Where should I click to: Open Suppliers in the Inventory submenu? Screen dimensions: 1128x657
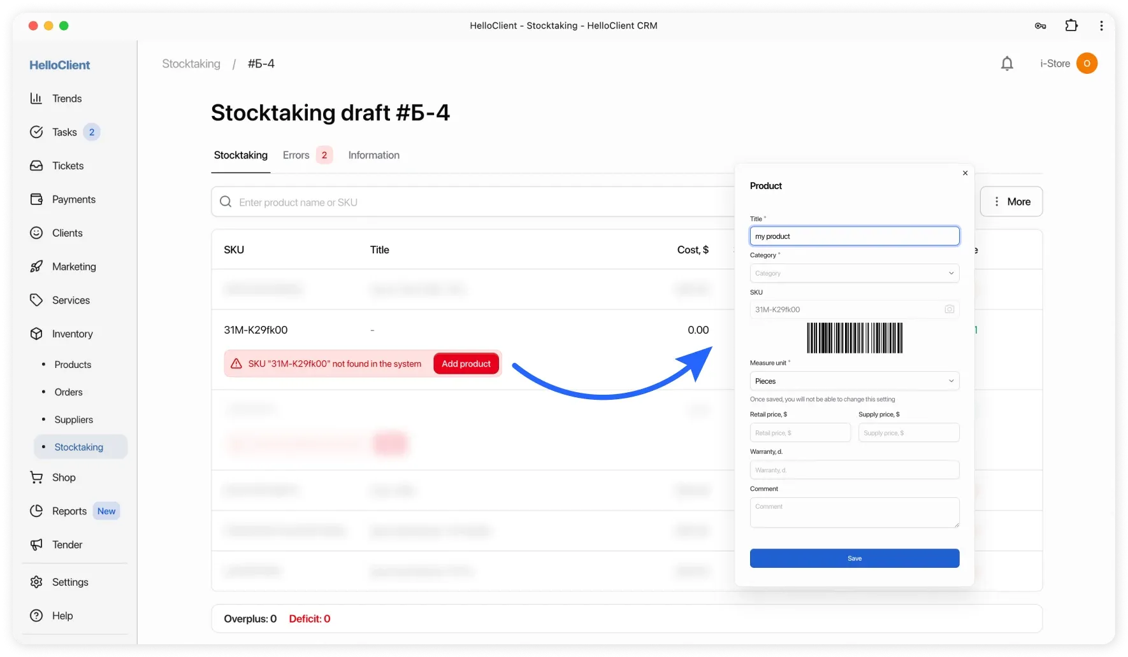click(x=74, y=420)
